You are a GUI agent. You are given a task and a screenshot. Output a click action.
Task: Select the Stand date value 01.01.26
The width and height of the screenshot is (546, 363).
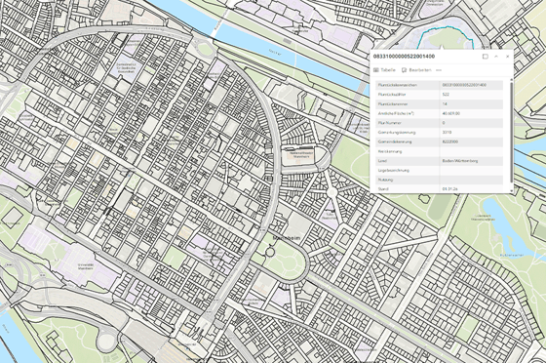coord(449,188)
